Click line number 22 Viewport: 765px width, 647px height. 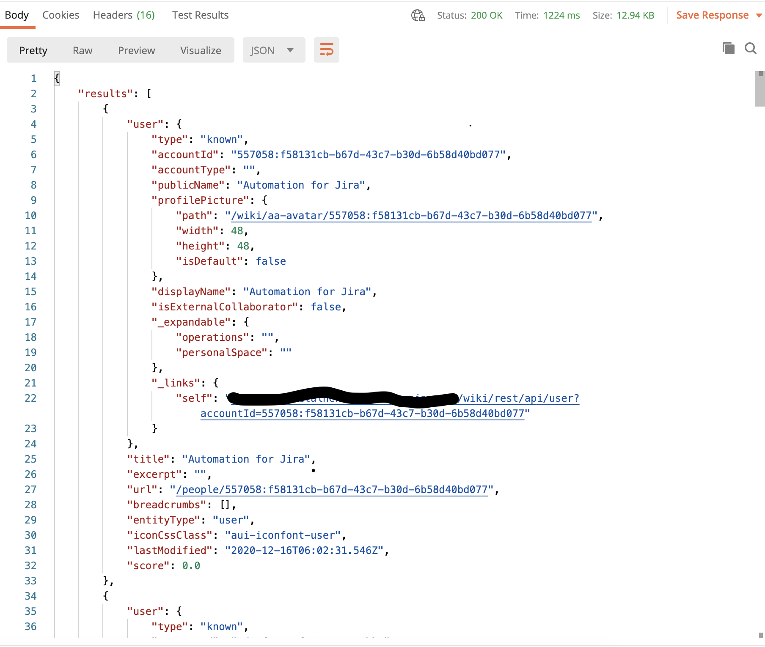coord(30,398)
